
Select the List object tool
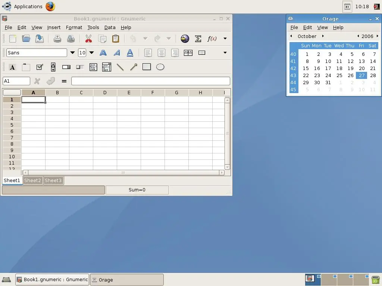pyautogui.click(x=93, y=67)
